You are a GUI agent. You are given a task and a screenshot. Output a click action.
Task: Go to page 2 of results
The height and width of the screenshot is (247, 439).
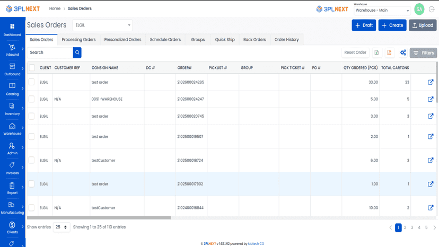405,227
